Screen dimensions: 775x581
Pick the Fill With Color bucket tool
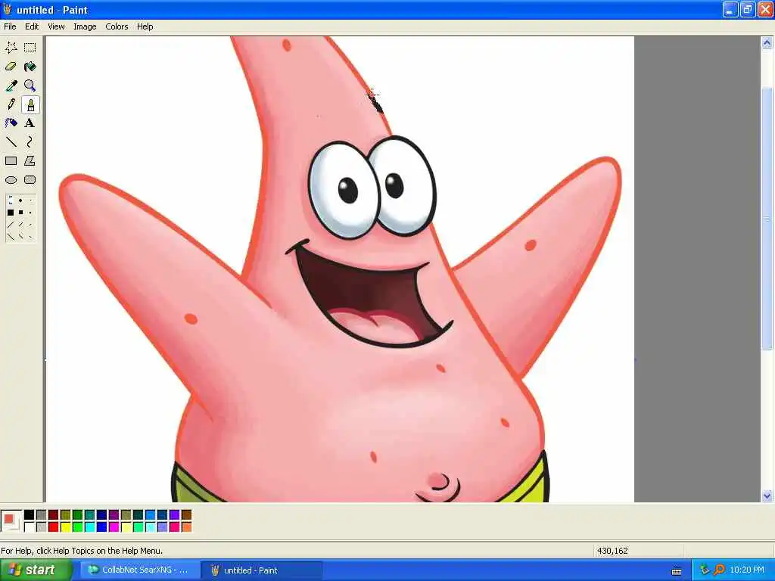30,67
